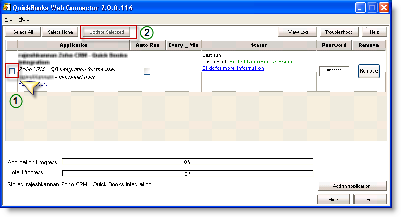Click the 'Stored rajeshkannan Zoho CRM' status message
The image size is (401, 217).
(x=79, y=184)
